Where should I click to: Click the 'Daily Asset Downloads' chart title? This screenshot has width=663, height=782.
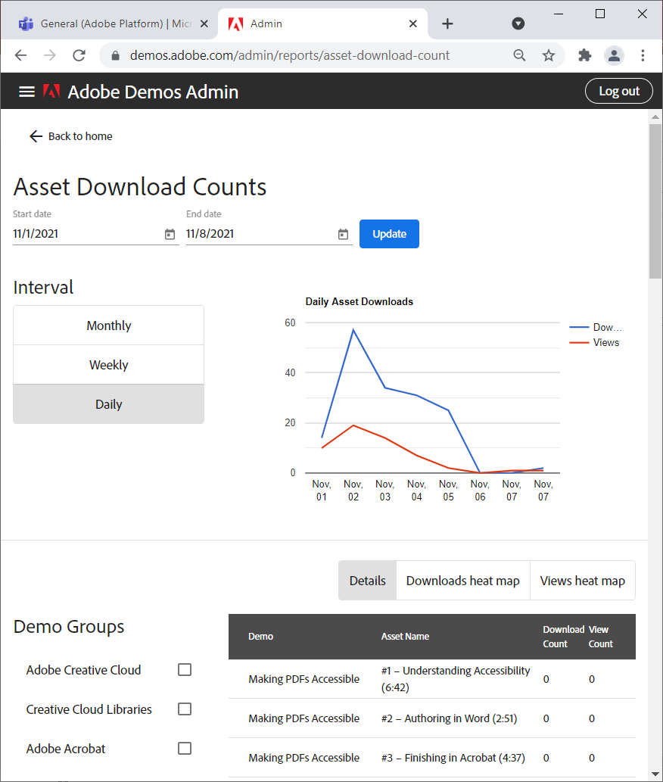(359, 301)
